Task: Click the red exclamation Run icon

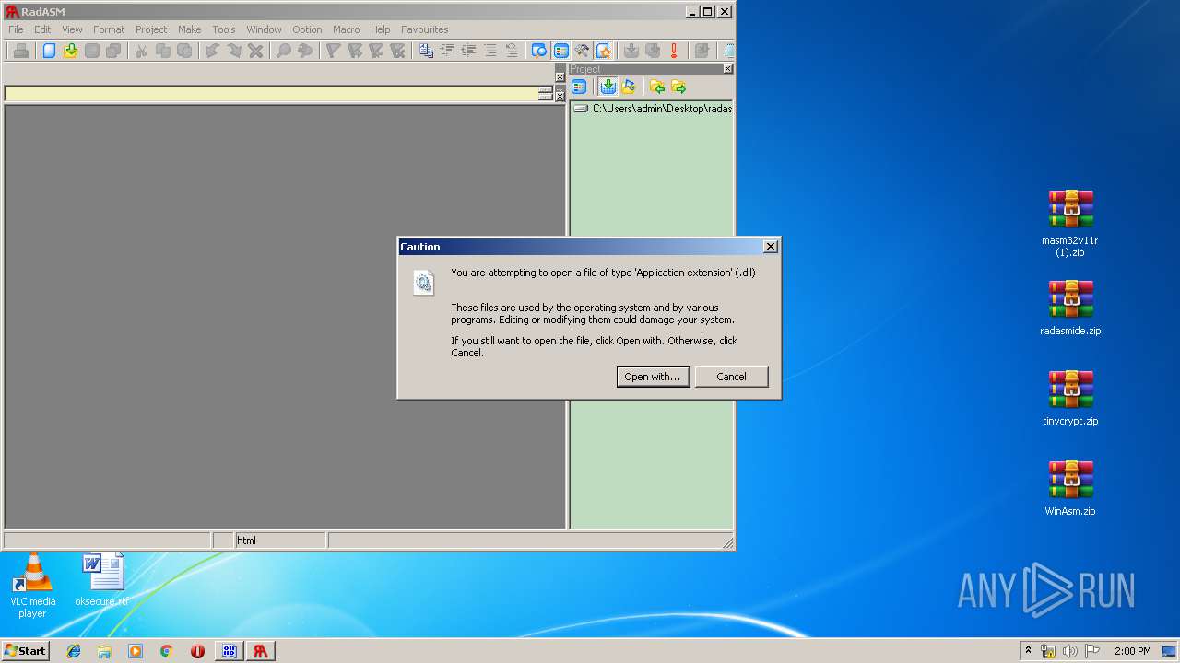Action: coord(674,51)
